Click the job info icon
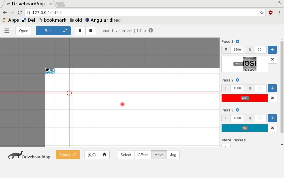 click(151, 30)
